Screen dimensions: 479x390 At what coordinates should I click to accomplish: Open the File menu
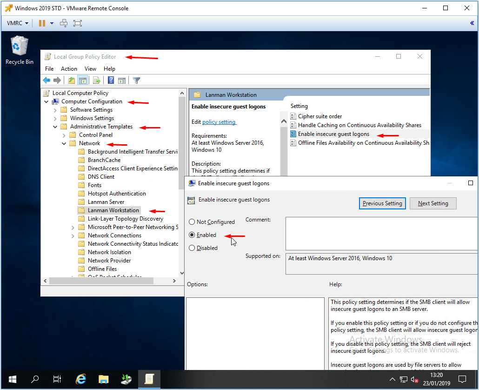point(49,69)
